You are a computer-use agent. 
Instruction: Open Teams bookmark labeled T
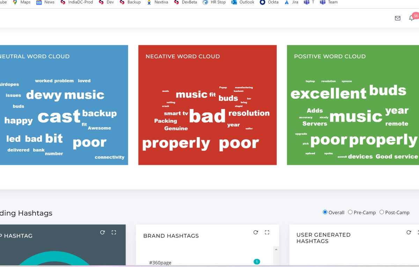309,2
